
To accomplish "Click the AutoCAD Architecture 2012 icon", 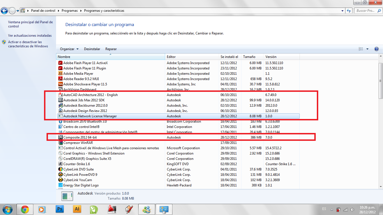I will [x=60, y=95].
